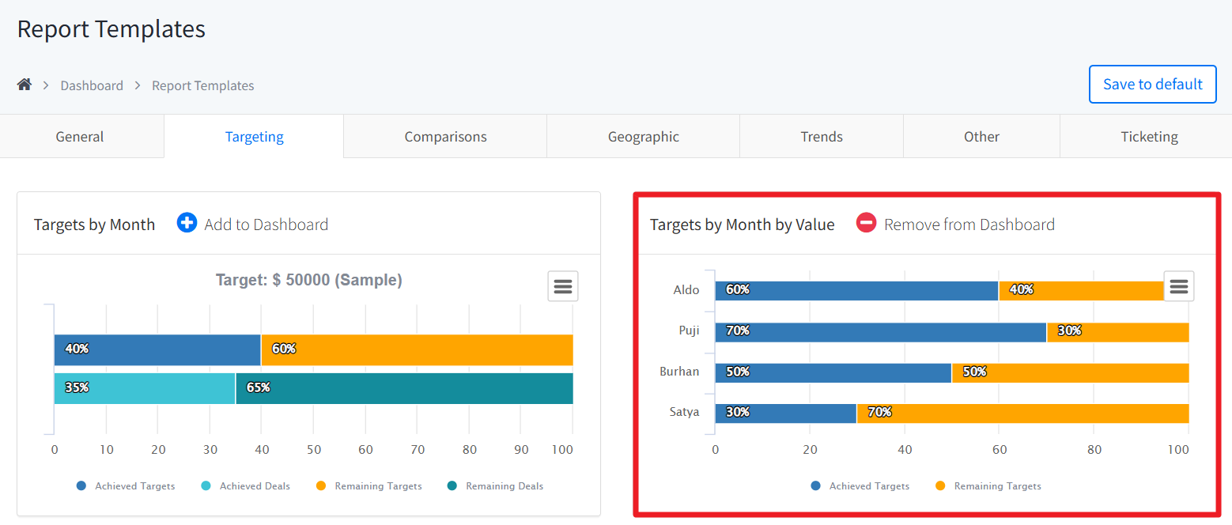Screen dimensions: 1232x525
Task: Click Aldo's blue 60% achieved bar
Action: [x=856, y=290]
